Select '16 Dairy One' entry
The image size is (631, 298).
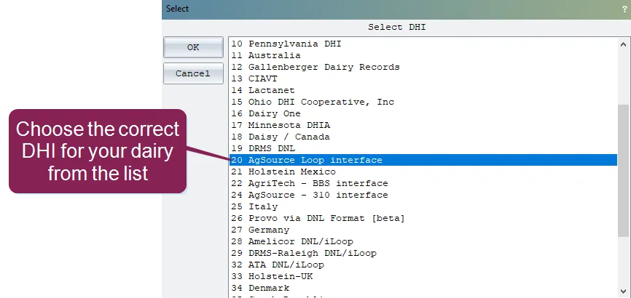click(x=423, y=113)
